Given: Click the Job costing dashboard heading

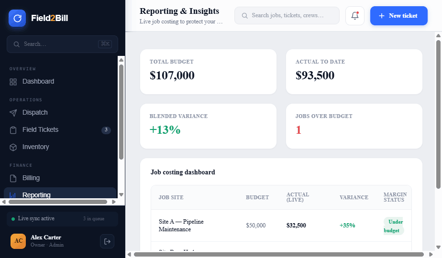Looking at the screenshot, I should click(183, 172).
